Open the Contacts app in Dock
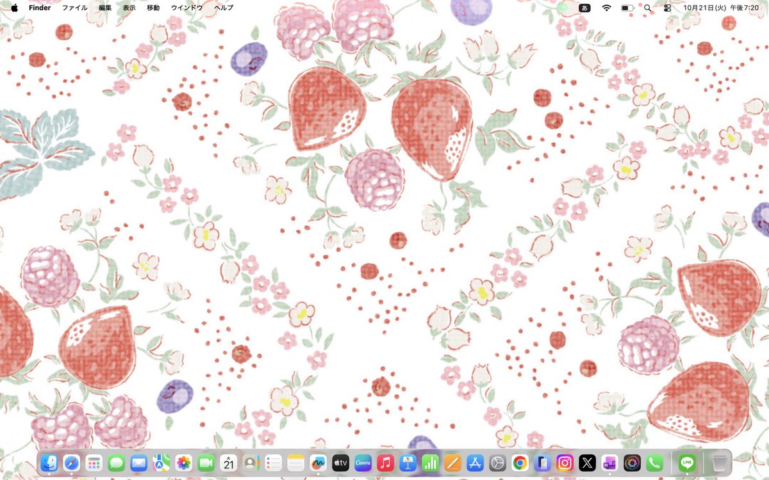 251,462
